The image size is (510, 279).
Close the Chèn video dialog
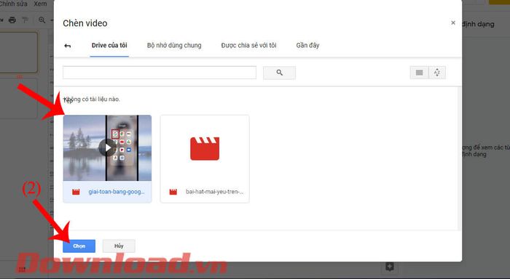[x=453, y=23]
